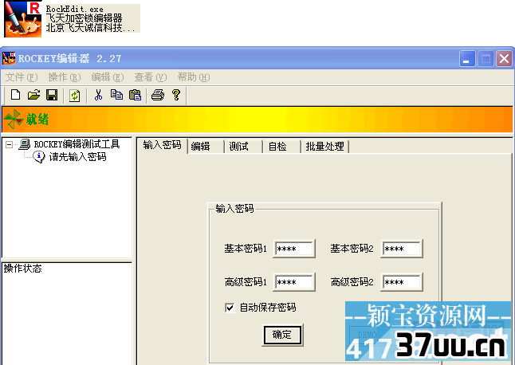Open the 文件(F) menu
The width and height of the screenshot is (515, 365).
(x=22, y=77)
